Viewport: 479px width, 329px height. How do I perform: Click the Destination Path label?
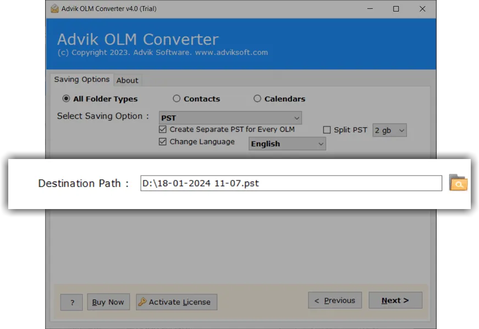tap(84, 183)
